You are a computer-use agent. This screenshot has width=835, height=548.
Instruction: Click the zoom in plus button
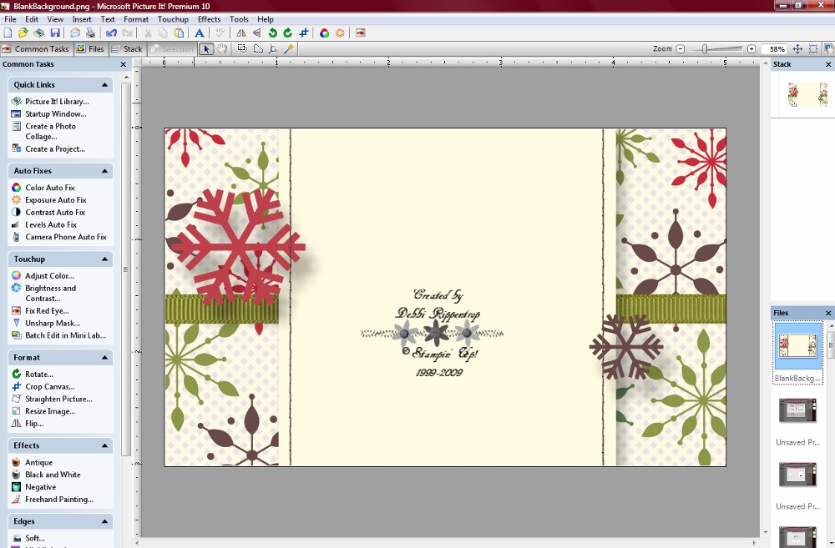tap(751, 49)
